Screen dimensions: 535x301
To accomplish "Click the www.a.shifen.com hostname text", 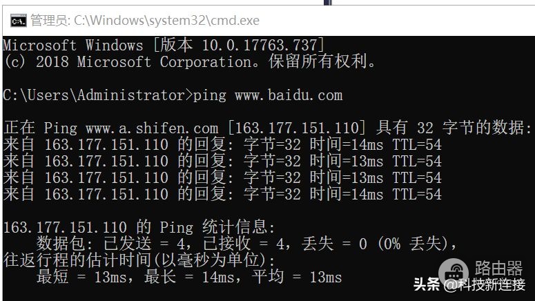I will pyautogui.click(x=152, y=128).
